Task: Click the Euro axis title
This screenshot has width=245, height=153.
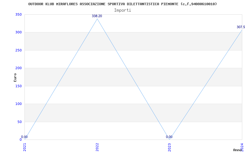Action: (x=15, y=77)
